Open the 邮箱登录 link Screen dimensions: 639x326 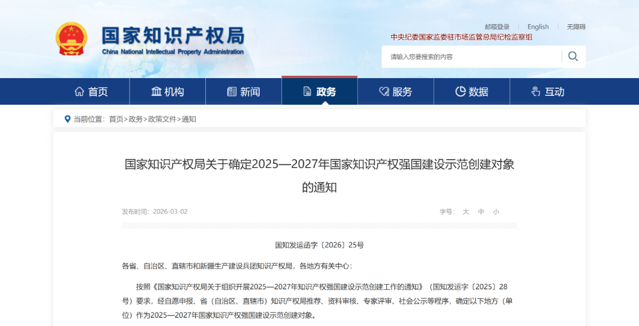pos(497,27)
